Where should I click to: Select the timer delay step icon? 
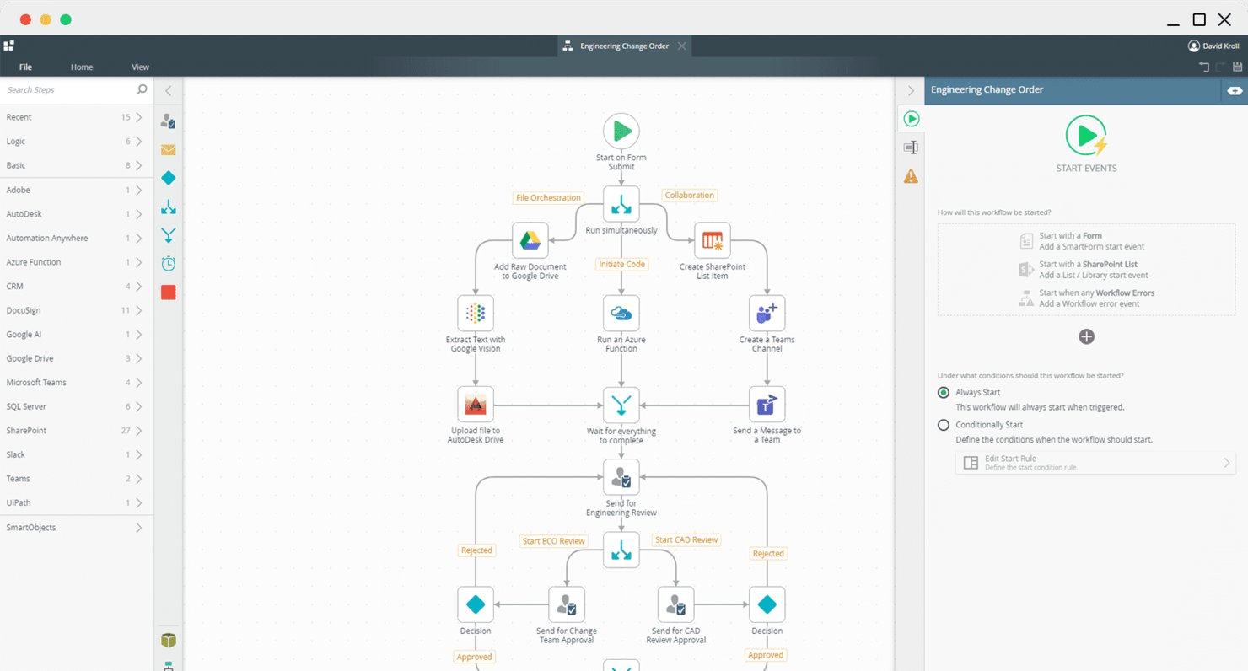click(x=168, y=263)
